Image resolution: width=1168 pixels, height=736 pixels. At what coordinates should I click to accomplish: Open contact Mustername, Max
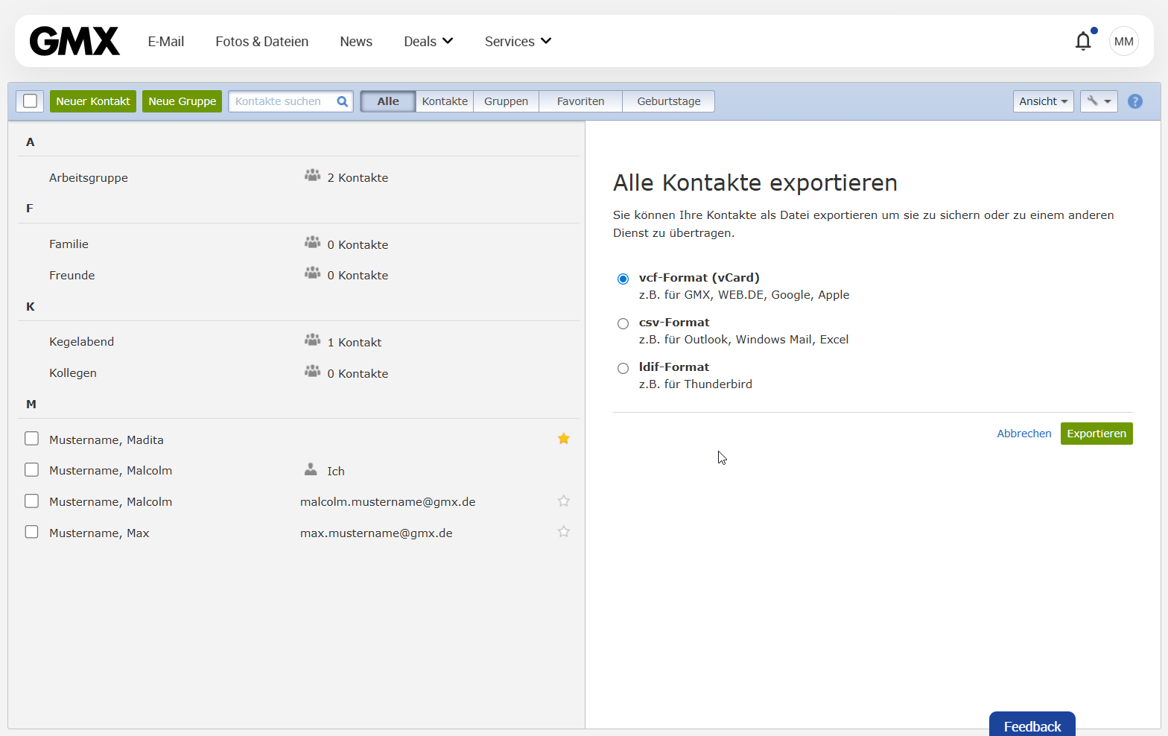click(x=99, y=533)
